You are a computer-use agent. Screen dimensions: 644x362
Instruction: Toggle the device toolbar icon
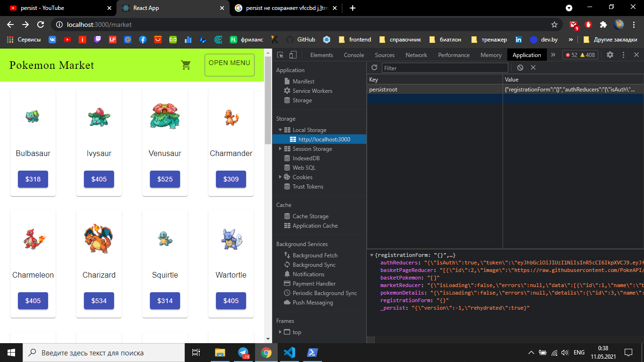(x=293, y=55)
